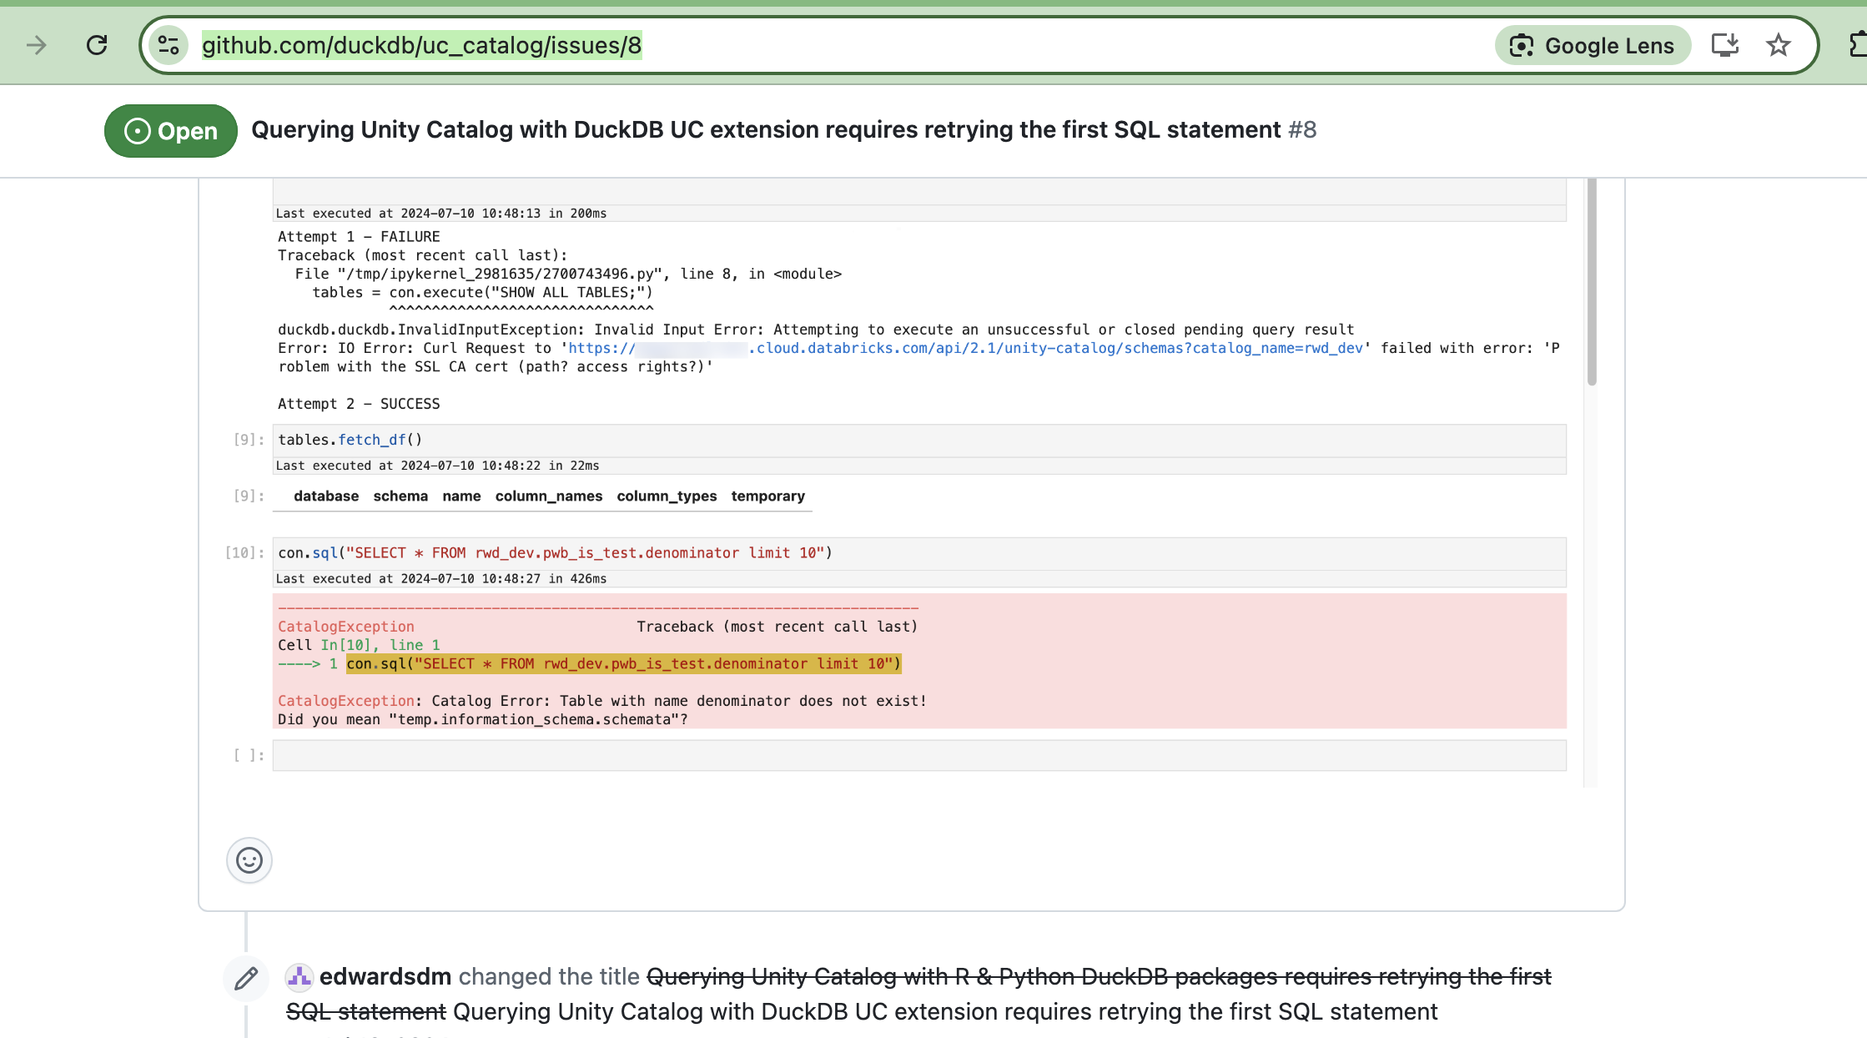1867x1038 pixels.
Task: Reload the current page
Action: tap(98, 46)
